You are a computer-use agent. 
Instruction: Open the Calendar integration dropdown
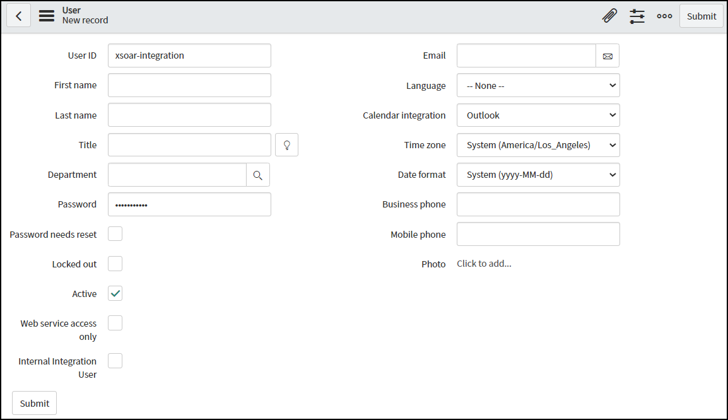tap(538, 115)
